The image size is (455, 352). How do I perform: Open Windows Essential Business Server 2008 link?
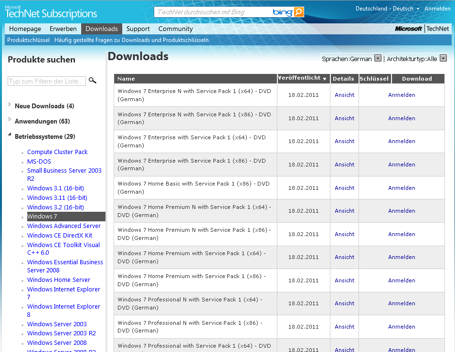point(65,266)
